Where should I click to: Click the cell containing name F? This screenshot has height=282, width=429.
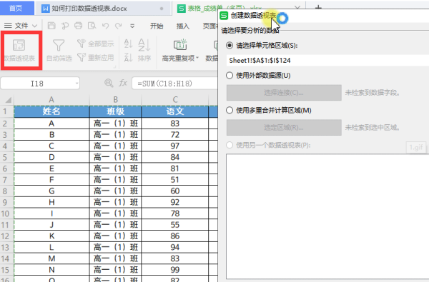click(x=51, y=180)
